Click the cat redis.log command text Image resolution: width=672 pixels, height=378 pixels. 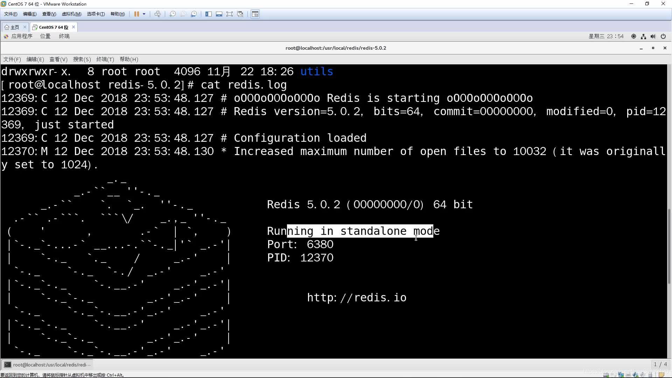point(244,85)
